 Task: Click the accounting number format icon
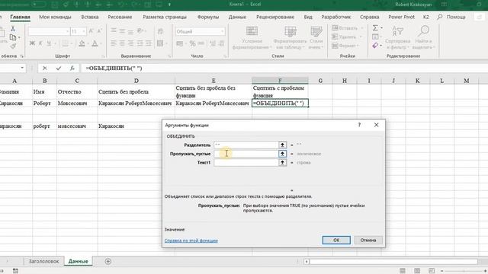point(180,43)
